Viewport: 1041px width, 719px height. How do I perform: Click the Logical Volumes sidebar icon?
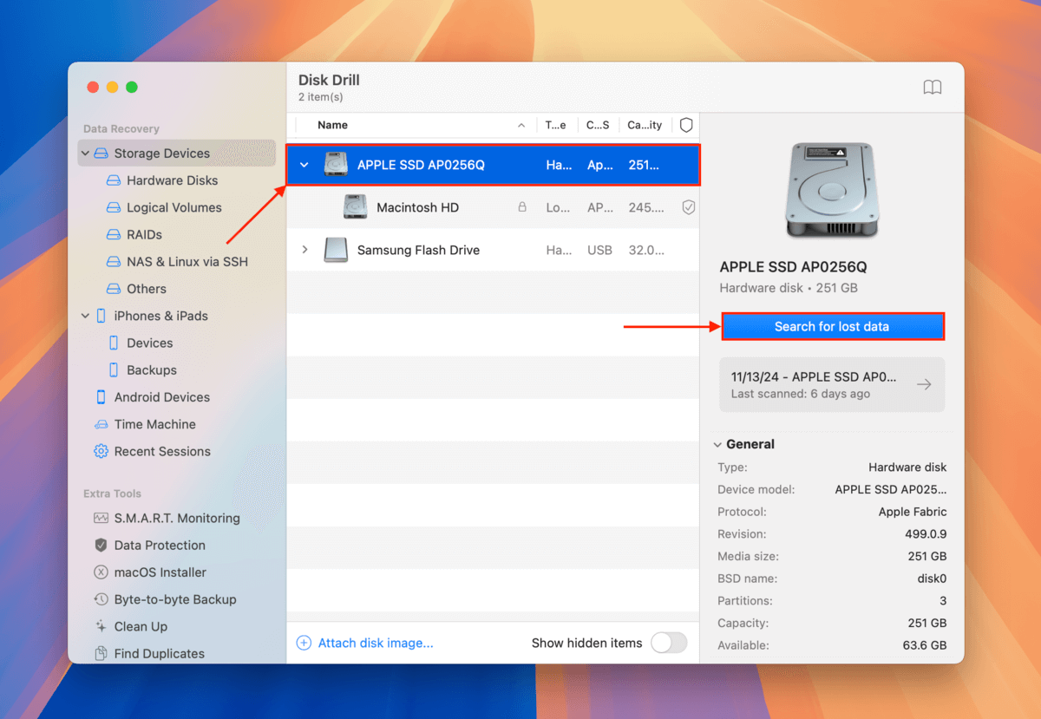(114, 207)
